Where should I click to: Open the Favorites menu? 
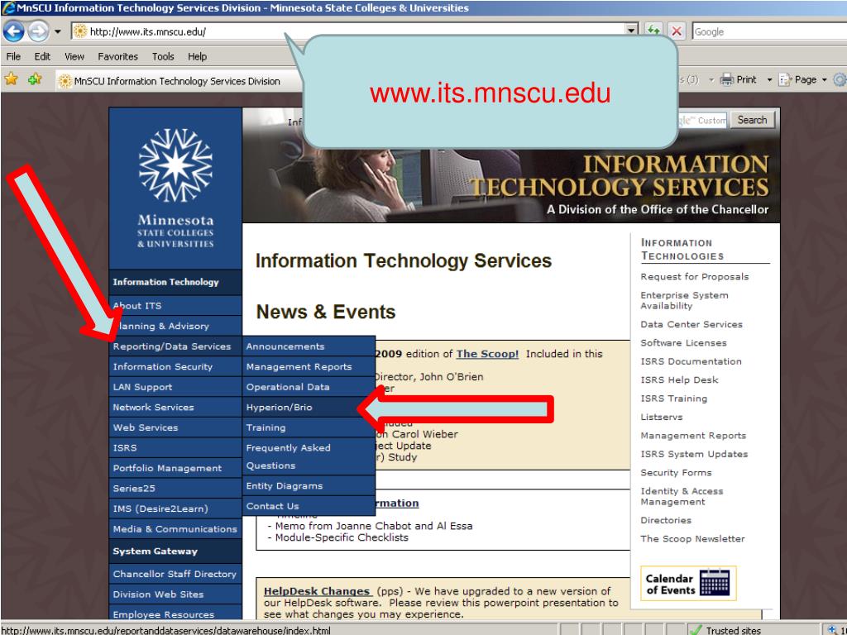click(117, 56)
